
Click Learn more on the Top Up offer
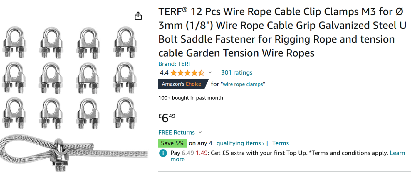click(397, 153)
